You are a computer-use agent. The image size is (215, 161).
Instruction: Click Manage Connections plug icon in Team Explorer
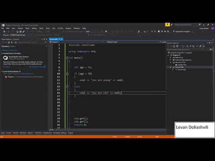tap(12, 42)
